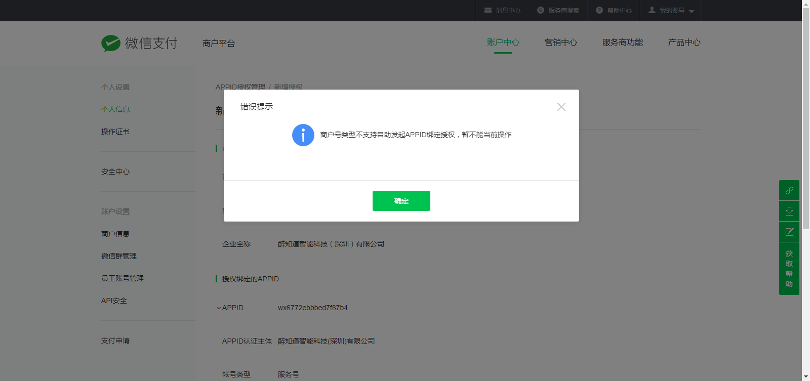Open 个人信息 in the sidebar
The image size is (810, 381).
(x=115, y=109)
